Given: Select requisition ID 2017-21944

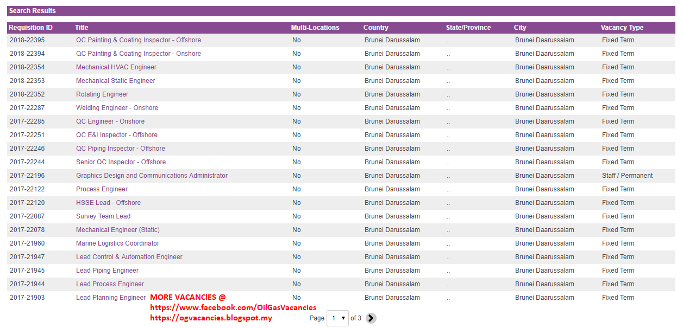Looking at the screenshot, I should click(27, 284).
